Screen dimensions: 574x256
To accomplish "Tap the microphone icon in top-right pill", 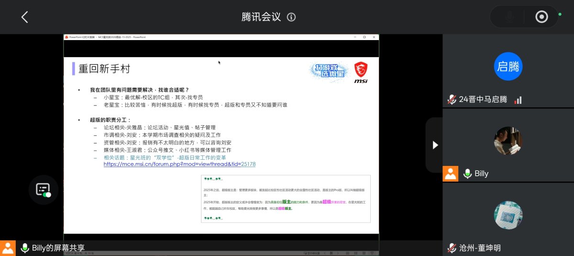I will [x=510, y=17].
